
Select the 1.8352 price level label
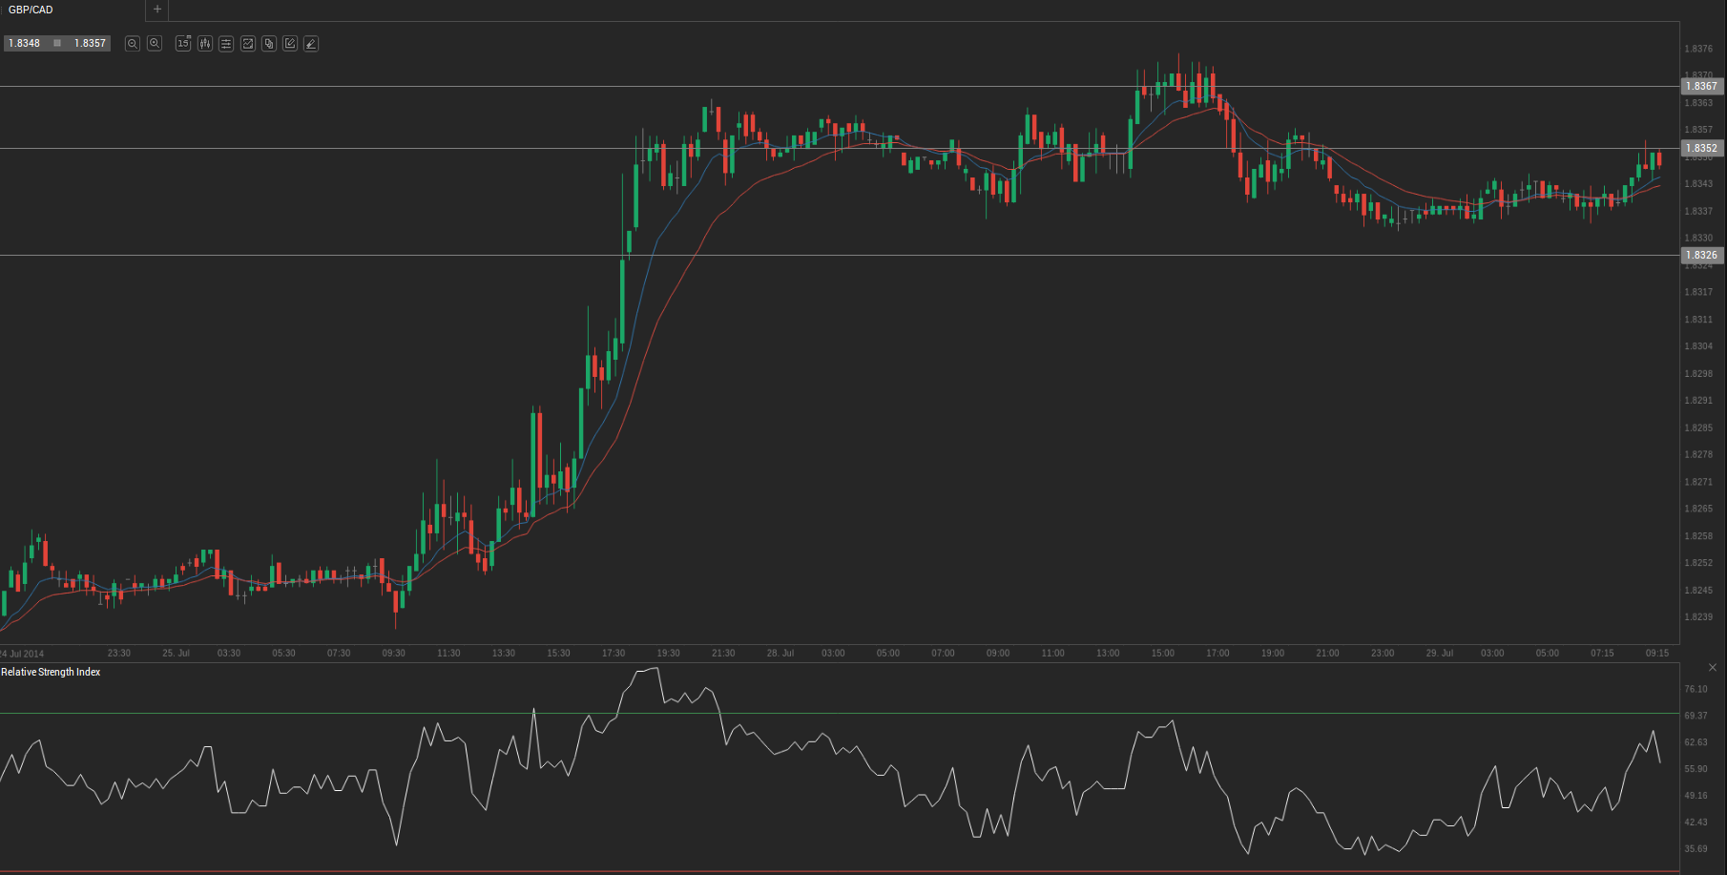point(1701,148)
